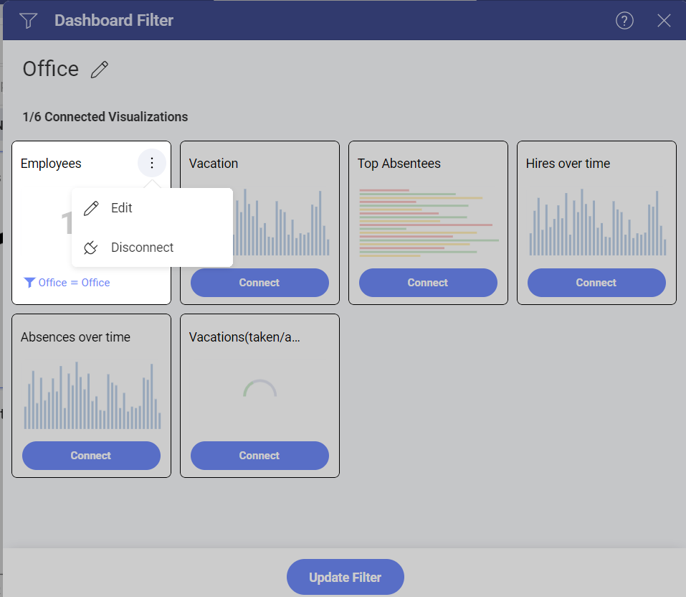The image size is (686, 597).
Task: Select the Absences over time chart thumbnail
Action: pyautogui.click(x=92, y=395)
